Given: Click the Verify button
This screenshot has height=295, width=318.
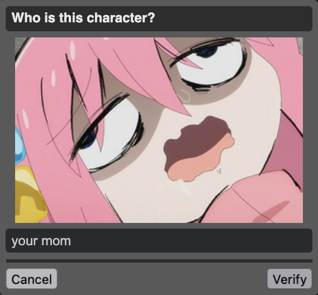Looking at the screenshot, I should [x=289, y=279].
